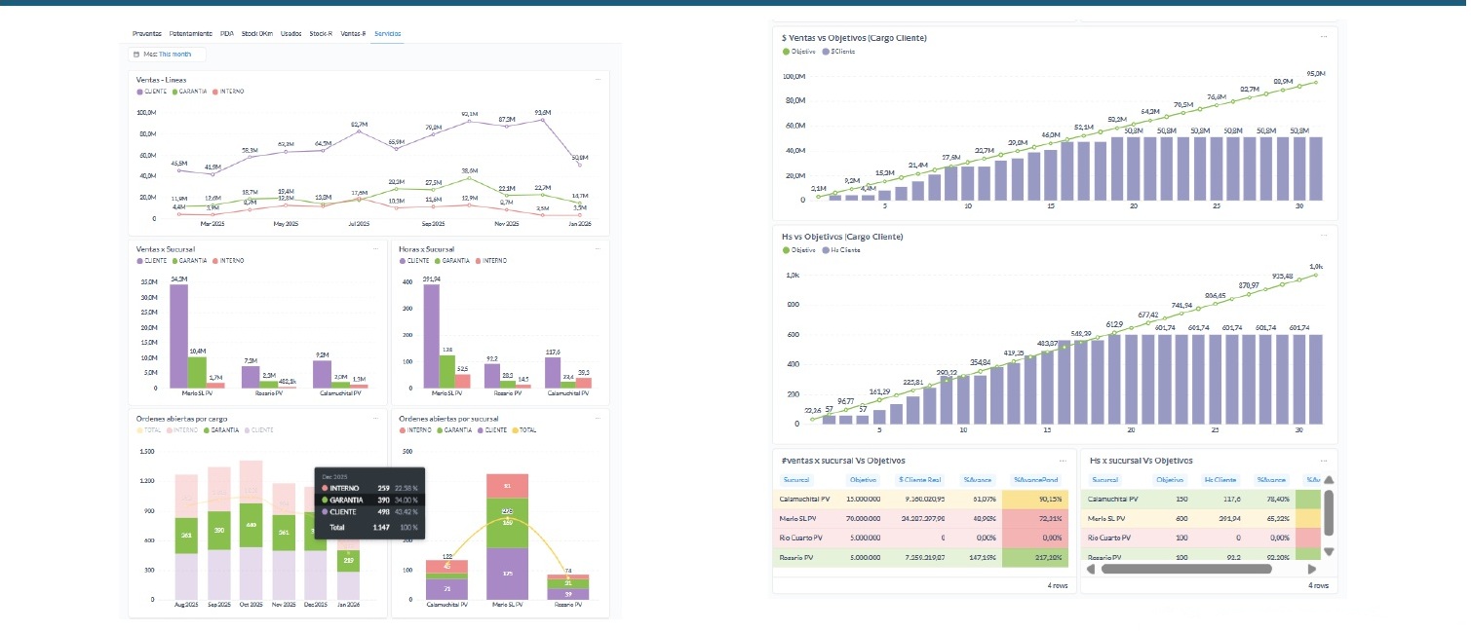Click scroll-down arrow in Hs x sucursal table
The image size is (1471, 631).
1328,551
